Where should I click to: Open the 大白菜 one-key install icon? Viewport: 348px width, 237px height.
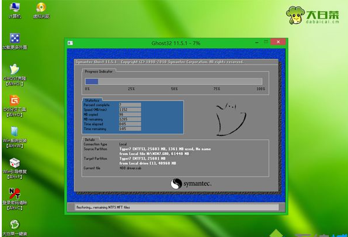[x=15, y=228]
